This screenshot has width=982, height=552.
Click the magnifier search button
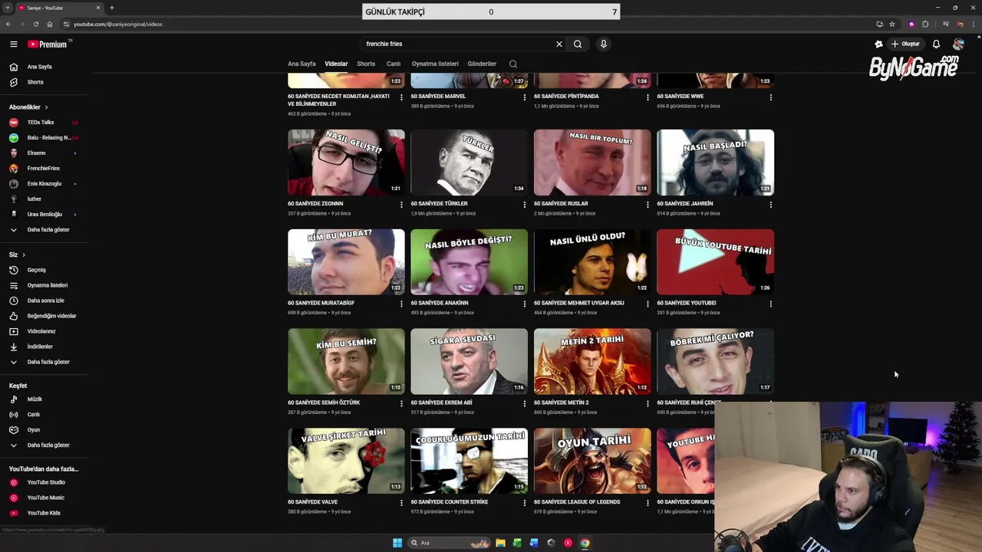(x=578, y=44)
